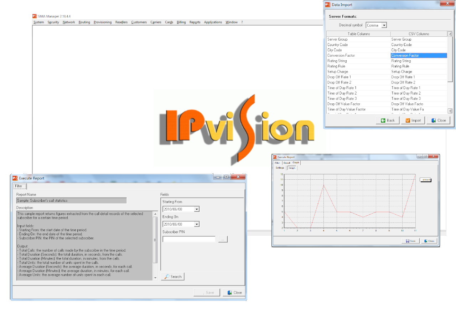Click Description scrollbar down arrow

155,278
